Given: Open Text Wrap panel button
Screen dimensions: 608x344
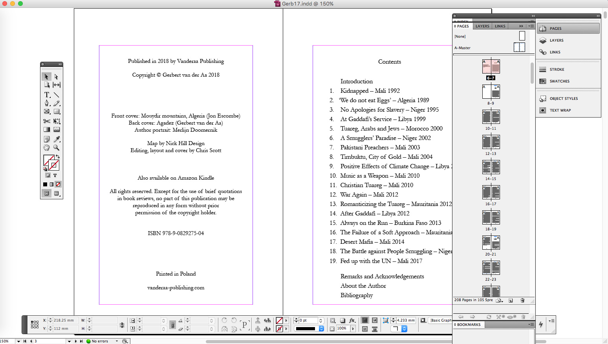Looking at the screenshot, I should (560, 110).
